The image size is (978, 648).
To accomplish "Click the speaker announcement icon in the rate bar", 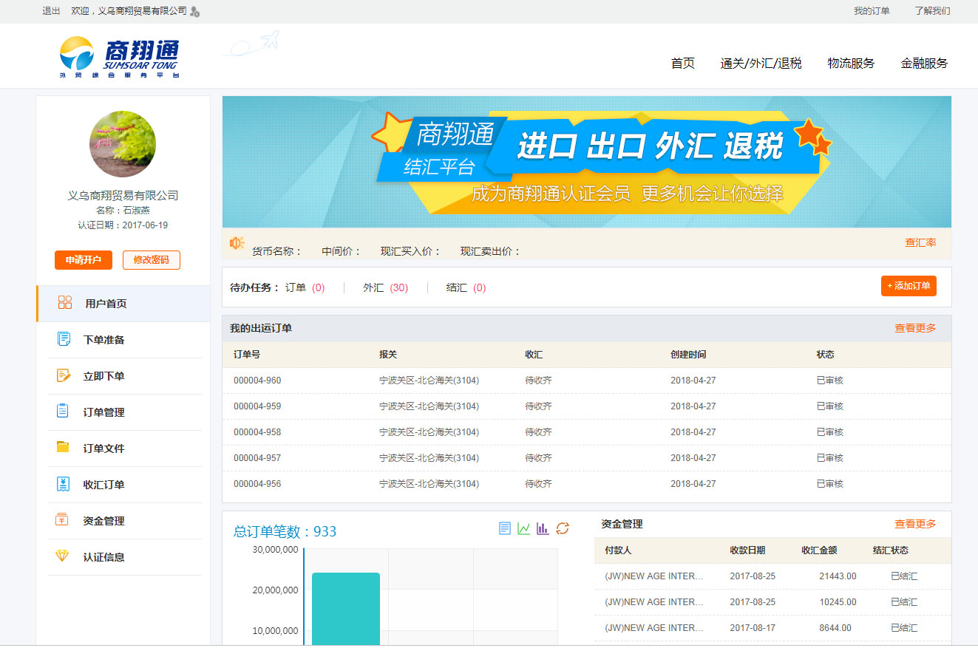I will 237,243.
